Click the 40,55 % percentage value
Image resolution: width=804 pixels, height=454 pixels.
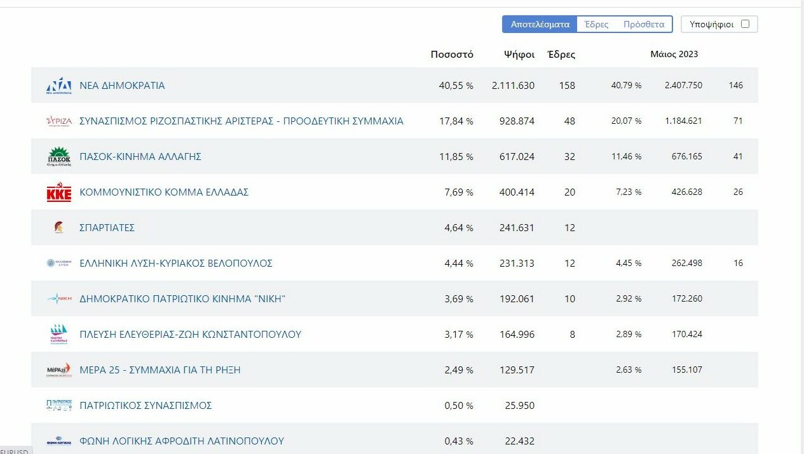point(456,85)
